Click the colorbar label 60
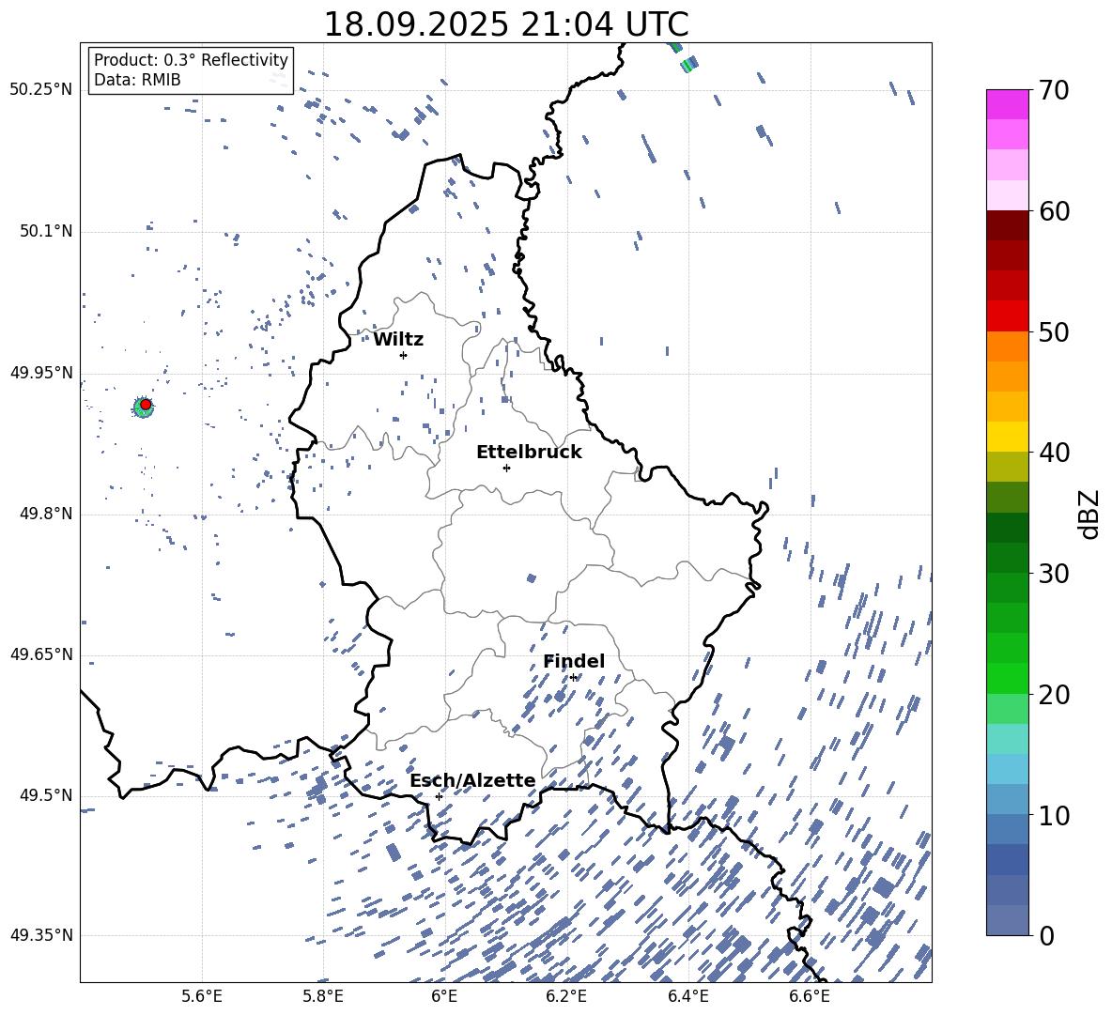The height and width of the screenshot is (1015, 1112). [1054, 211]
